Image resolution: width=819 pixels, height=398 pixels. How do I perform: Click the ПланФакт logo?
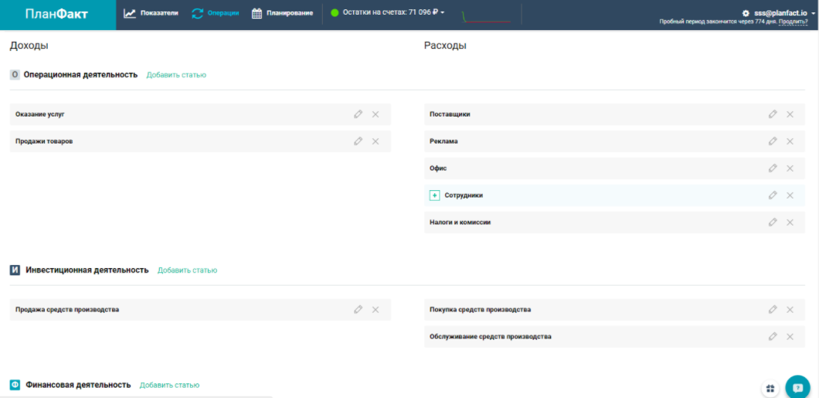(56, 14)
